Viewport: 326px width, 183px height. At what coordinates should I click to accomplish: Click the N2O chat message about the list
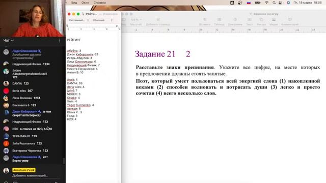tap(32, 129)
